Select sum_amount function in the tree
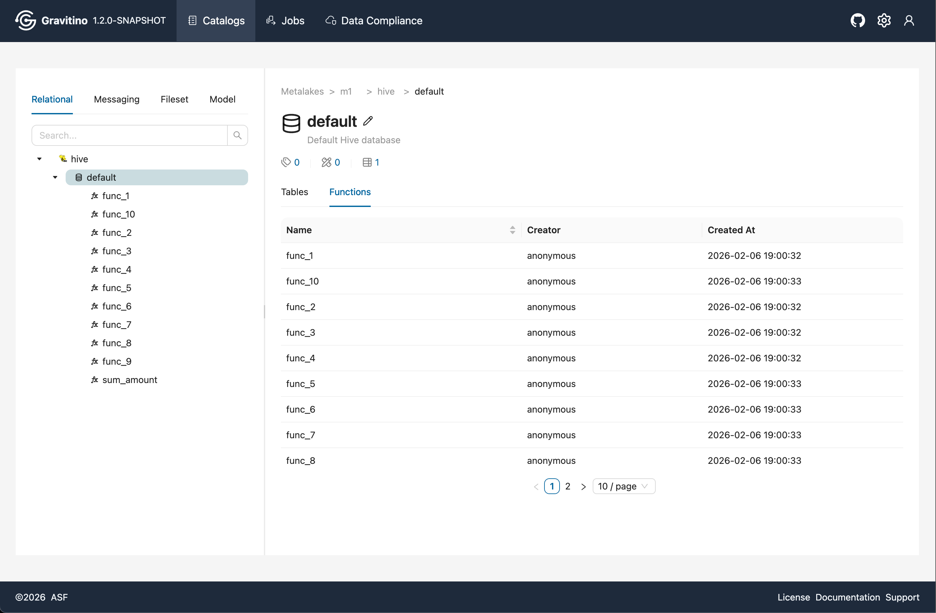The image size is (936, 613). tap(129, 380)
